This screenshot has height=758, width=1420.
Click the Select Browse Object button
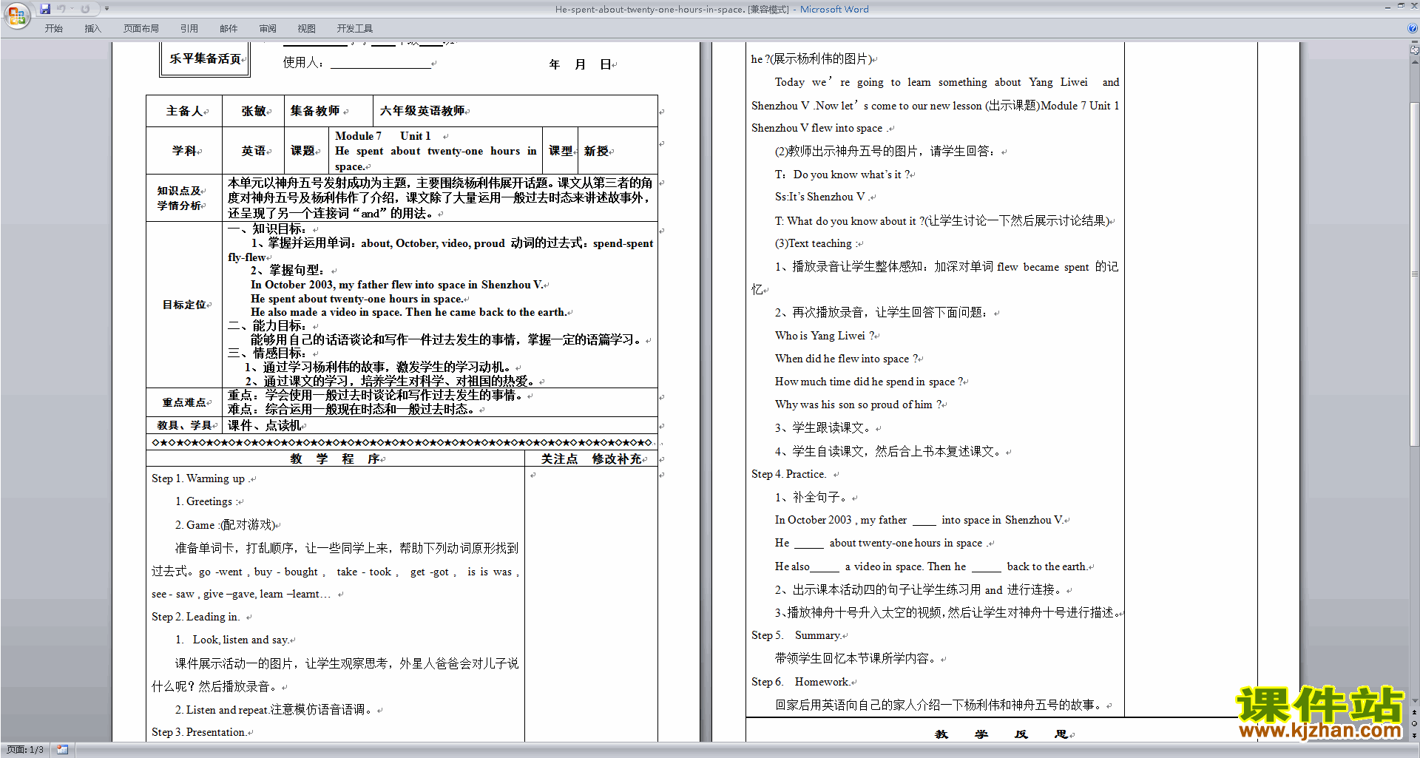click(x=1415, y=723)
